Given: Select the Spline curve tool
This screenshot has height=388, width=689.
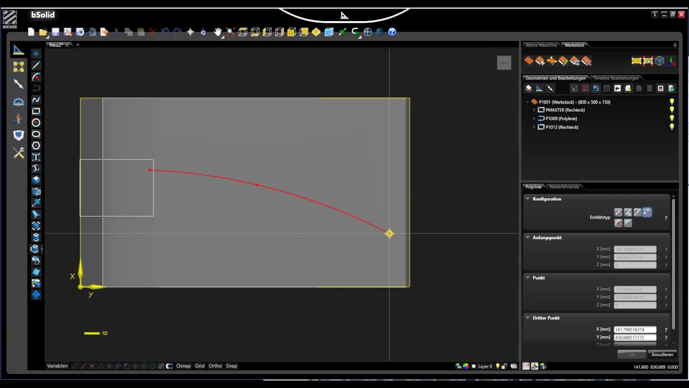Looking at the screenshot, I should point(36,100).
